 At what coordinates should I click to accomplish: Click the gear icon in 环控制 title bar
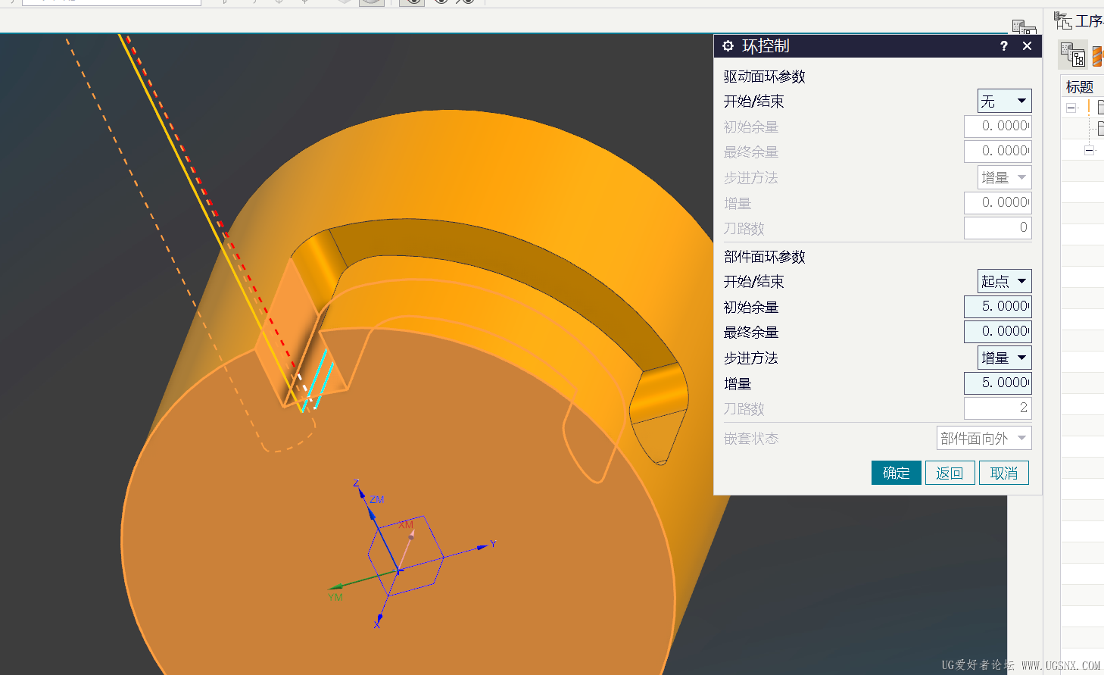click(x=728, y=46)
